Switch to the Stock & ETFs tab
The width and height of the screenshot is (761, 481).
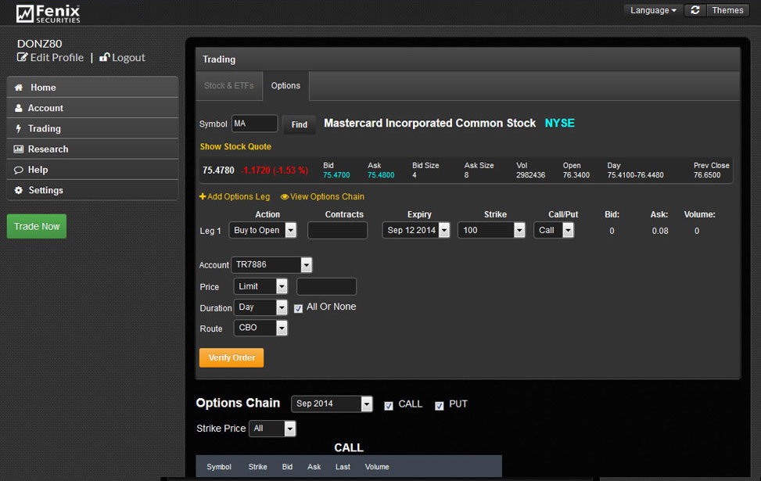pyautogui.click(x=229, y=86)
